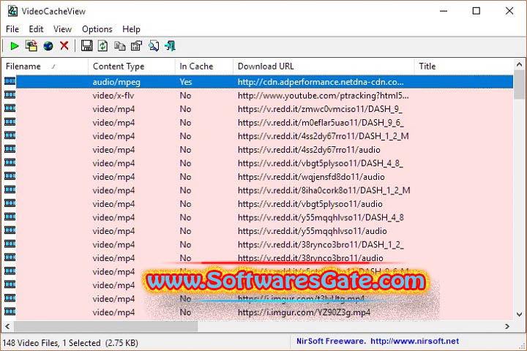Select the v.redd.it/wqjensfd8do11/audio URL

pyautogui.click(x=311, y=177)
